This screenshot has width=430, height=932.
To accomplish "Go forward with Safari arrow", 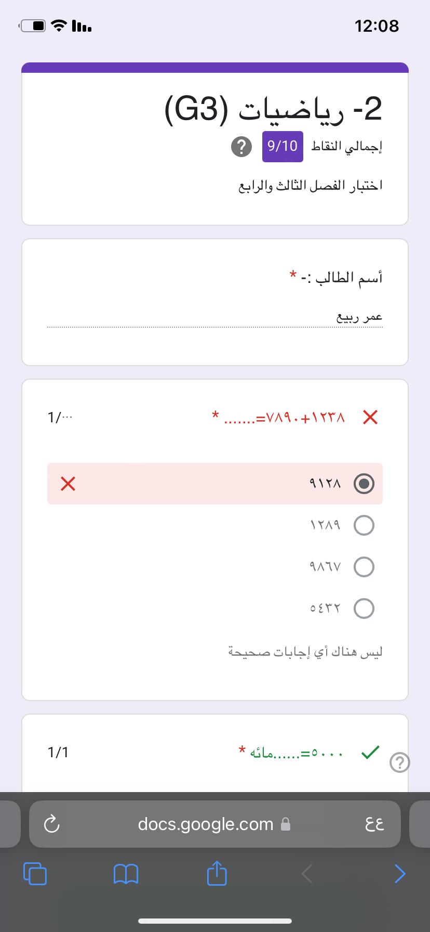I will [399, 873].
